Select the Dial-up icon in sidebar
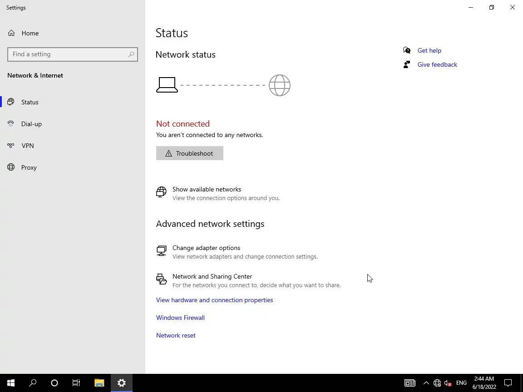523x392 pixels. coord(11,124)
